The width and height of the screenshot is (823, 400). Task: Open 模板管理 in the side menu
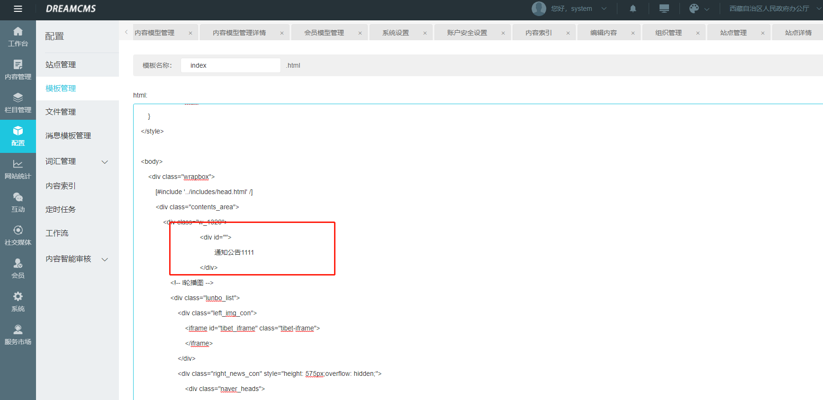77,89
